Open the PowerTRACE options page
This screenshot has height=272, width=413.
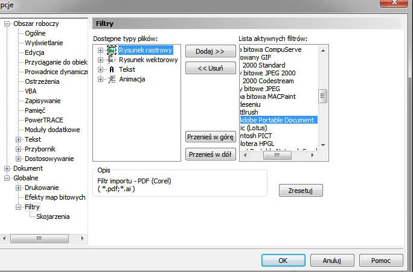pos(43,120)
